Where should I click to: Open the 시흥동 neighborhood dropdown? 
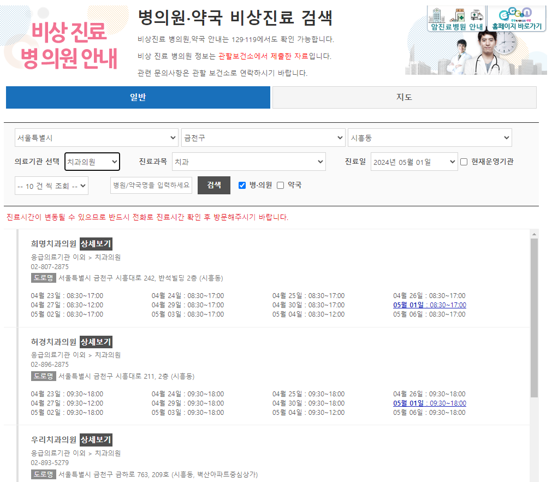(430, 138)
